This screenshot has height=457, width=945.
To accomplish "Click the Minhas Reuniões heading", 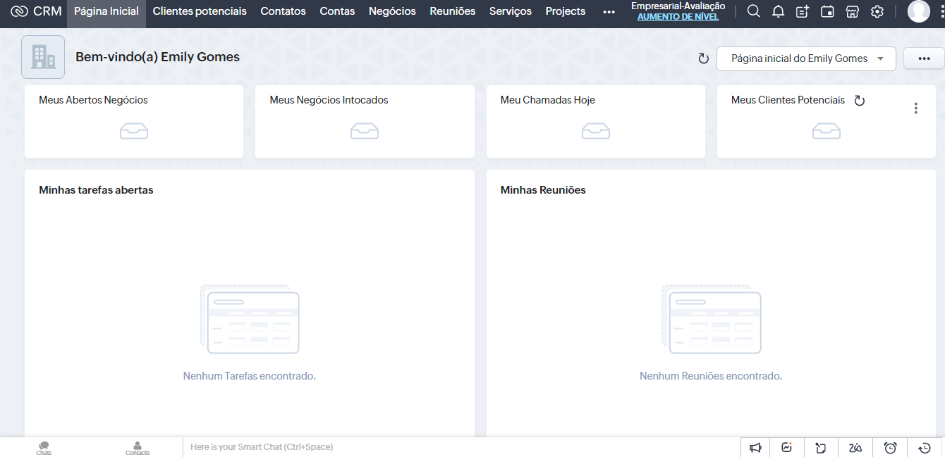I will point(543,190).
